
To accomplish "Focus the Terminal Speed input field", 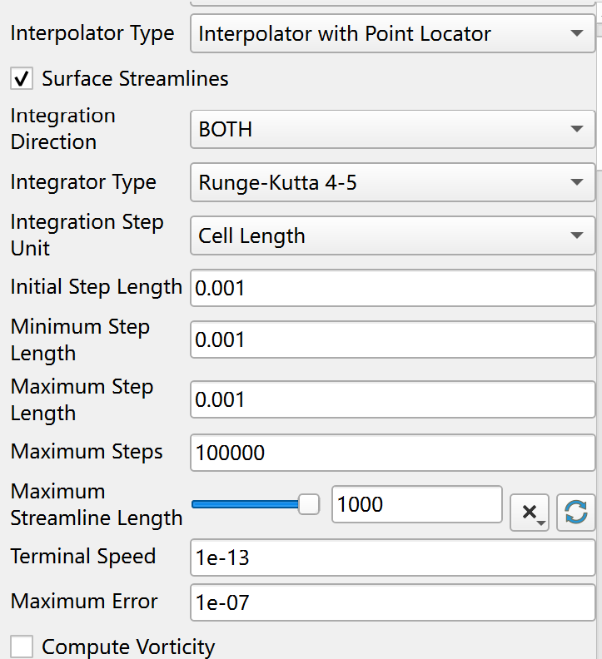I will [392, 557].
